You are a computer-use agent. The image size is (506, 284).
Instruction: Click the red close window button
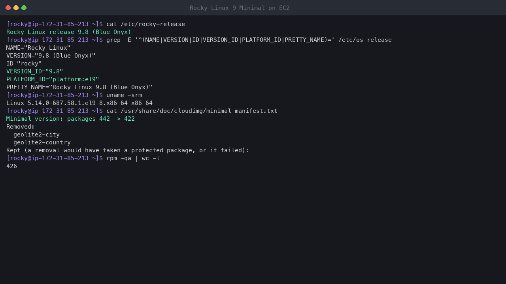click(x=8, y=8)
